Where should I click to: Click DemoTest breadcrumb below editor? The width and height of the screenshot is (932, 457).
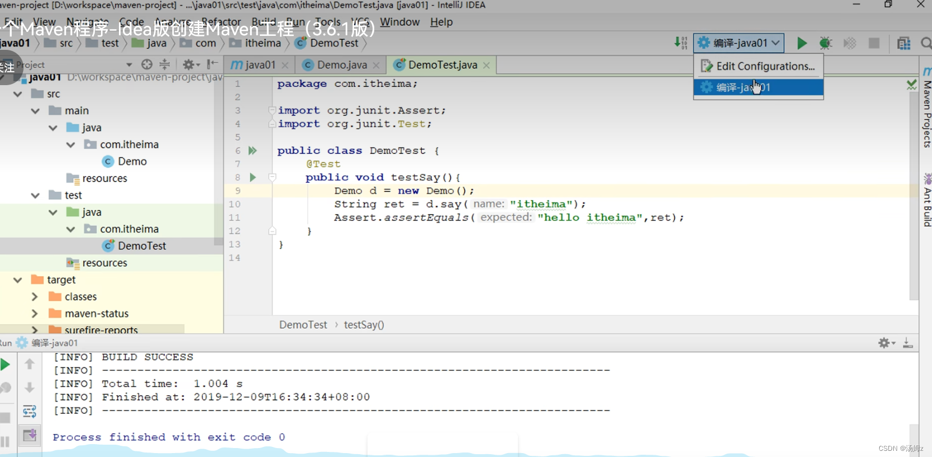click(x=303, y=325)
